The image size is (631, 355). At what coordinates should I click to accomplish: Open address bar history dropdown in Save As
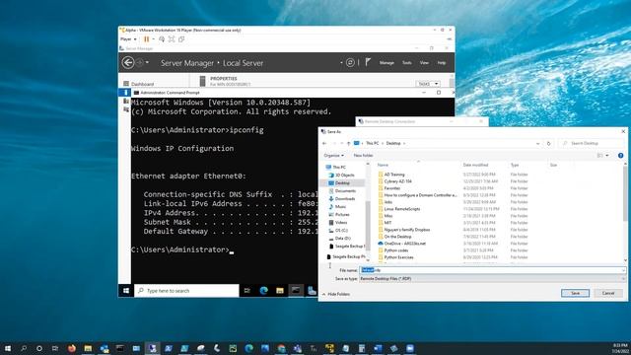(538, 143)
